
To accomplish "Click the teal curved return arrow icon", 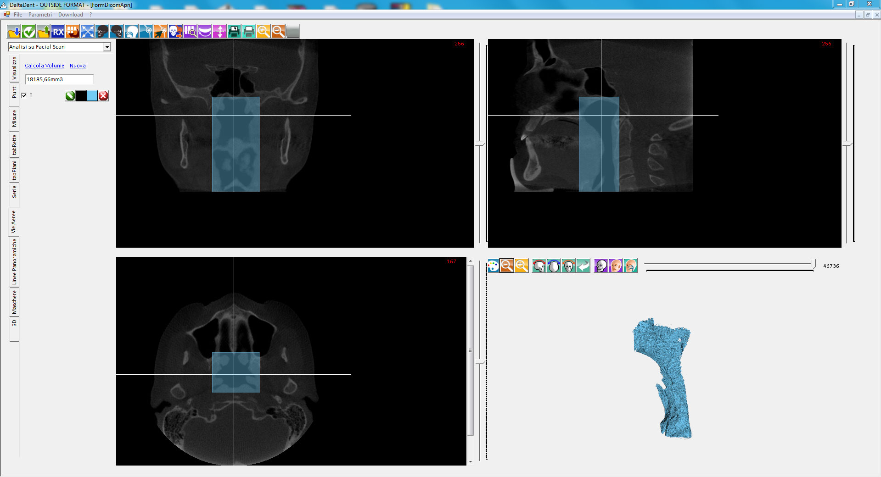I will pos(584,266).
